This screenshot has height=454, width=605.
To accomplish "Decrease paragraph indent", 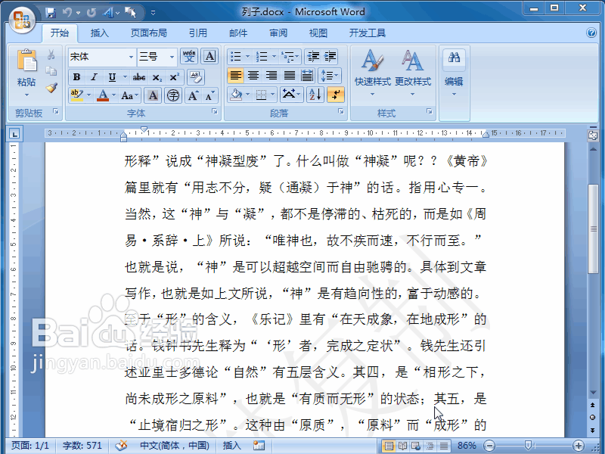I will [x=313, y=57].
